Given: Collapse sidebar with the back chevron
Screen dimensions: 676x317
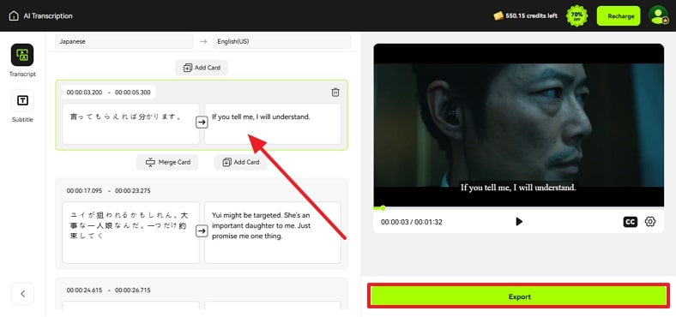Looking at the screenshot, I should 22,294.
